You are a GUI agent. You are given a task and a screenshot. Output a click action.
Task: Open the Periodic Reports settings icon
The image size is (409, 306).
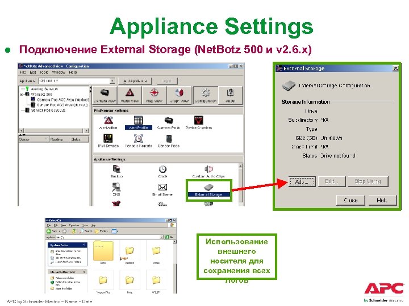138,141
